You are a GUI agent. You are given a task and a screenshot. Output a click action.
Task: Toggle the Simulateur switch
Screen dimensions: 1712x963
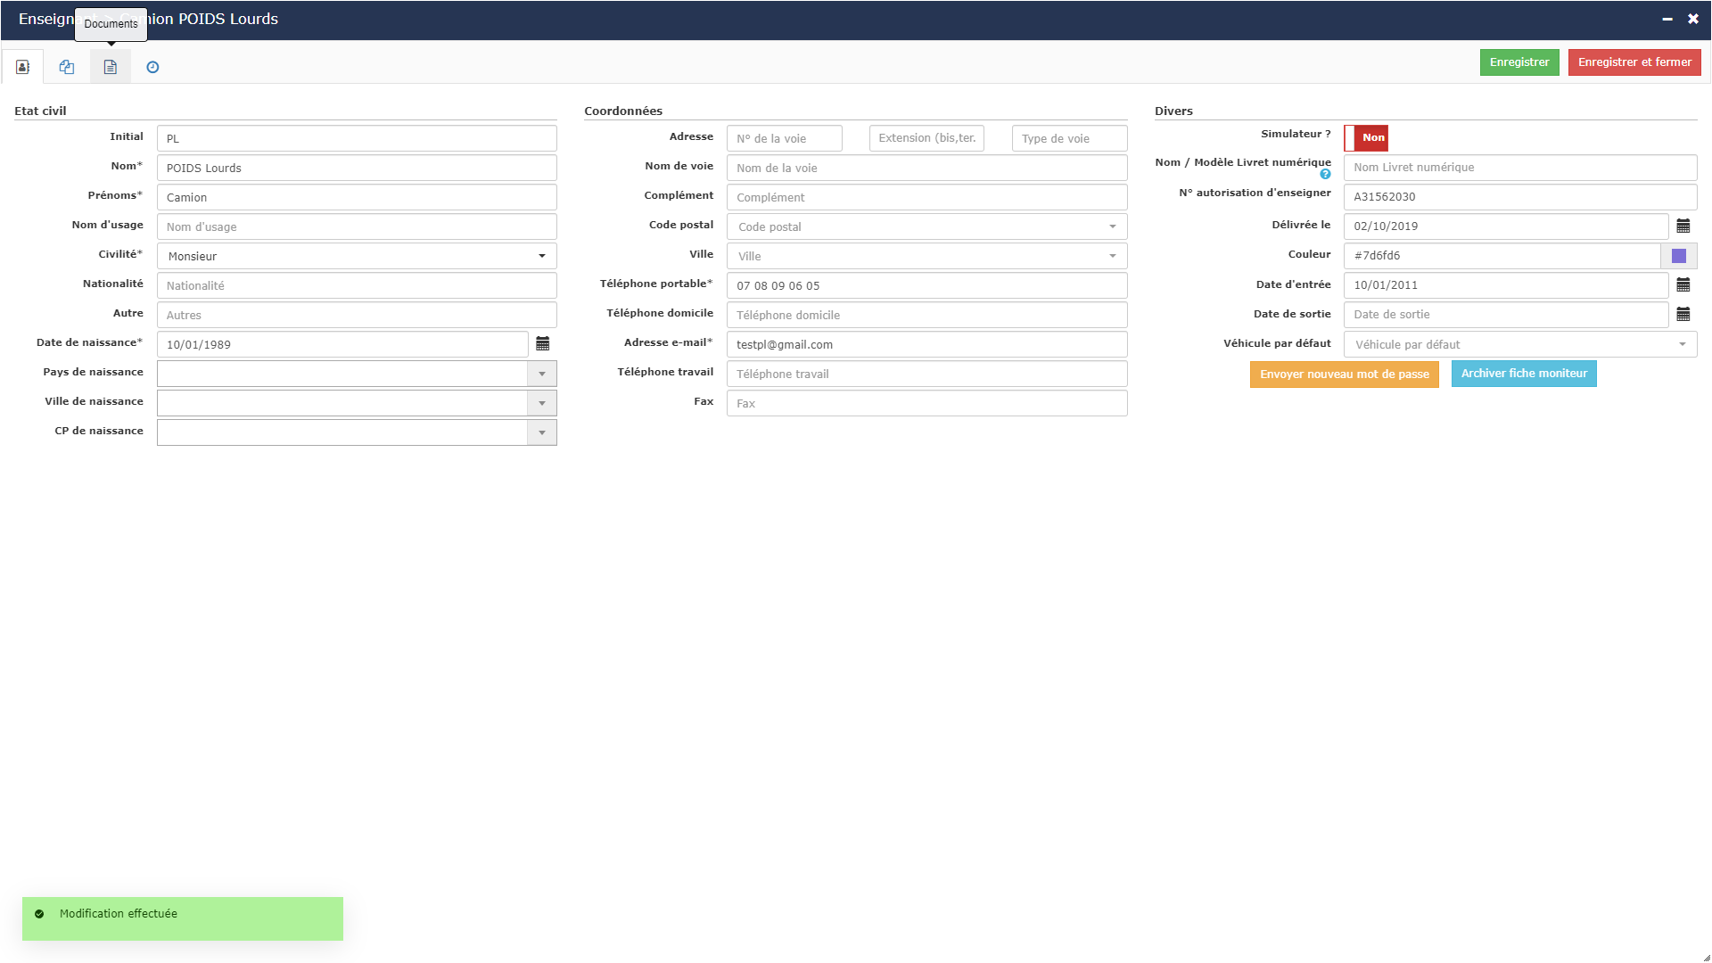(x=1366, y=137)
